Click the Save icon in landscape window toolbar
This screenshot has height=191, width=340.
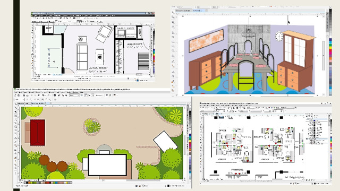click(24, 95)
